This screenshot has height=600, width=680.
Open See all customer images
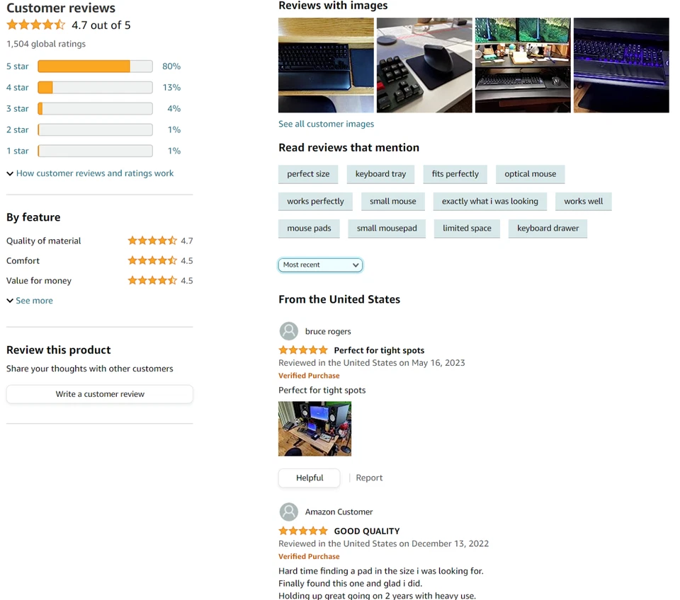pyautogui.click(x=326, y=124)
